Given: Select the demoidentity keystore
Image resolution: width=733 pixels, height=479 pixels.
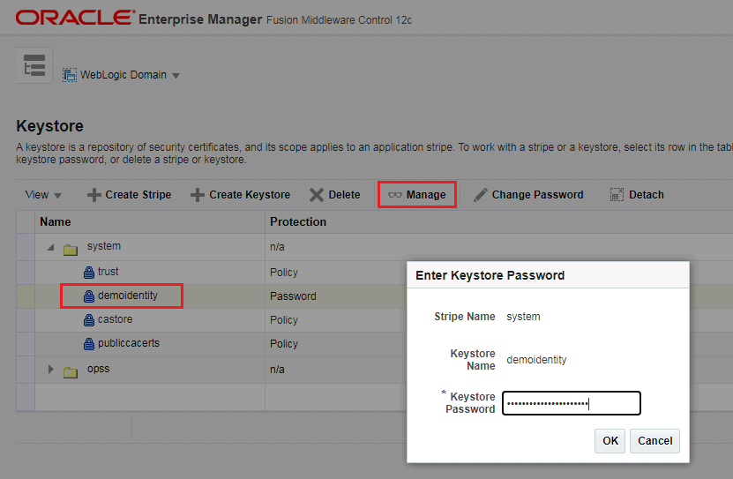Looking at the screenshot, I should point(127,296).
